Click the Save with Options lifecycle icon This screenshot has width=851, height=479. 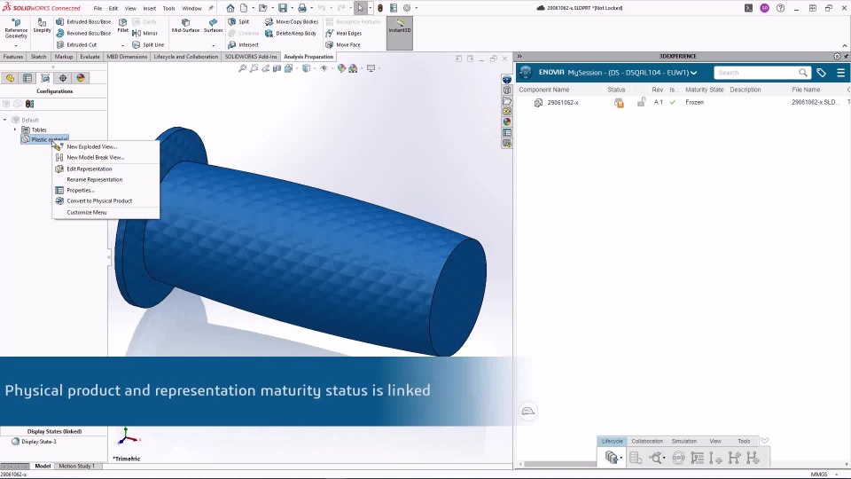click(612, 458)
